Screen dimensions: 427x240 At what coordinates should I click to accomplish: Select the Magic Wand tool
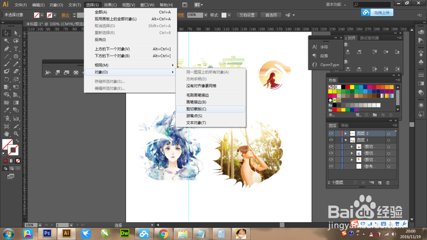click(6, 41)
